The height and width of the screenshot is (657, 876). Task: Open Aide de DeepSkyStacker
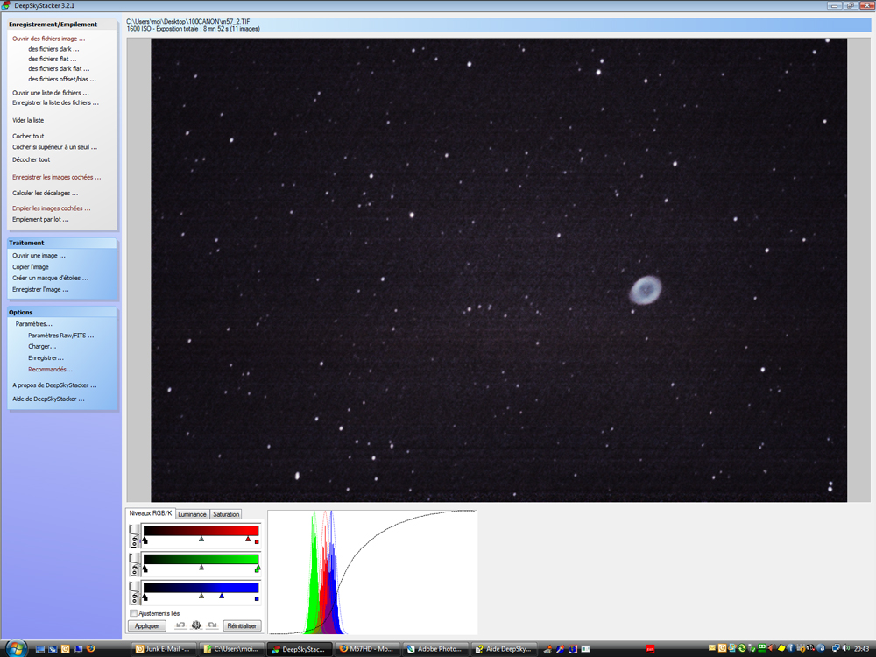[x=48, y=399]
